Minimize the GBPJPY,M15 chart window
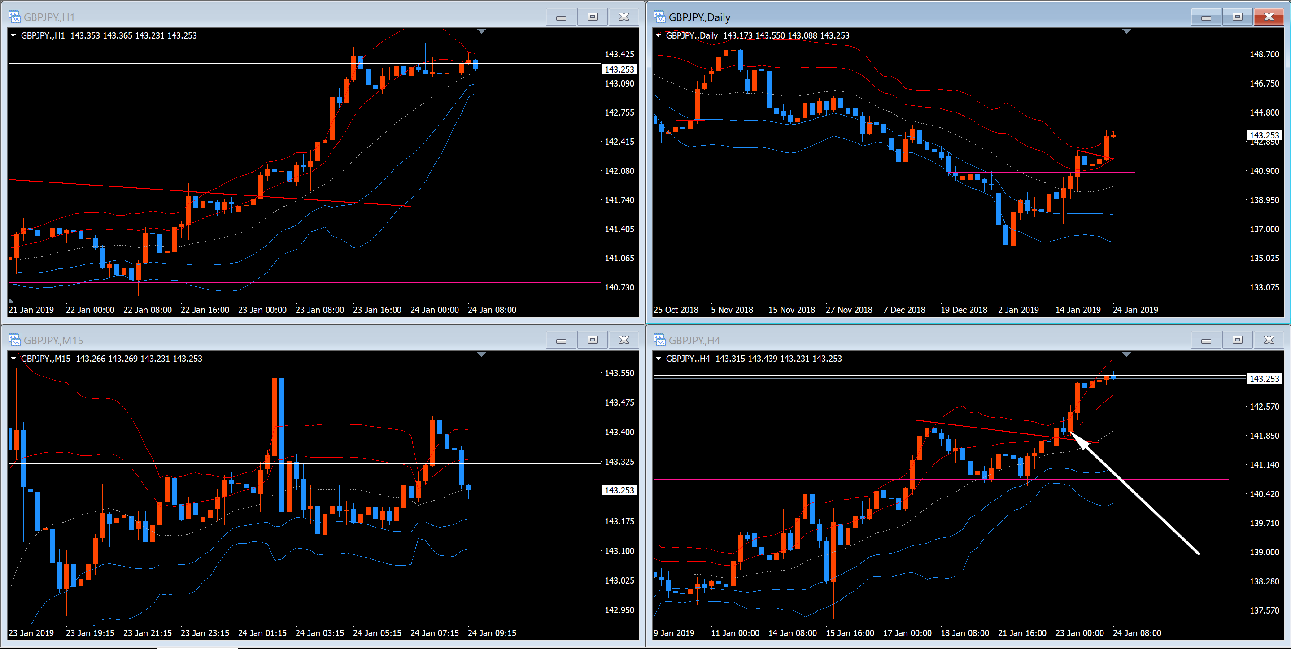 click(561, 340)
